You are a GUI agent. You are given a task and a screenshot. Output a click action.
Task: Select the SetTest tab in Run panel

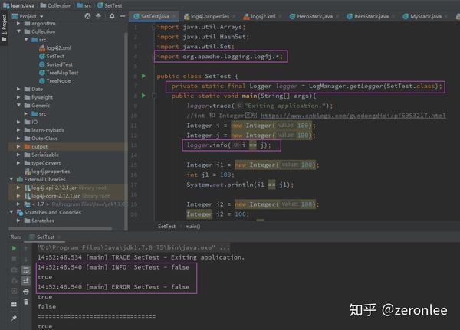(x=44, y=237)
